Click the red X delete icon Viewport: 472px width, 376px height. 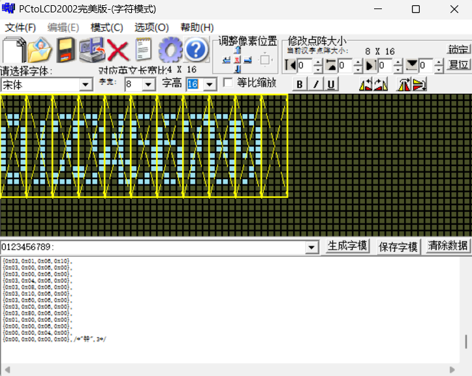118,50
